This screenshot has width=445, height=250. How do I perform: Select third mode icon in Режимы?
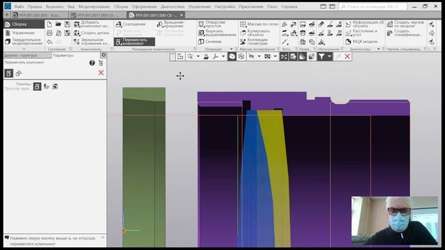click(55, 86)
